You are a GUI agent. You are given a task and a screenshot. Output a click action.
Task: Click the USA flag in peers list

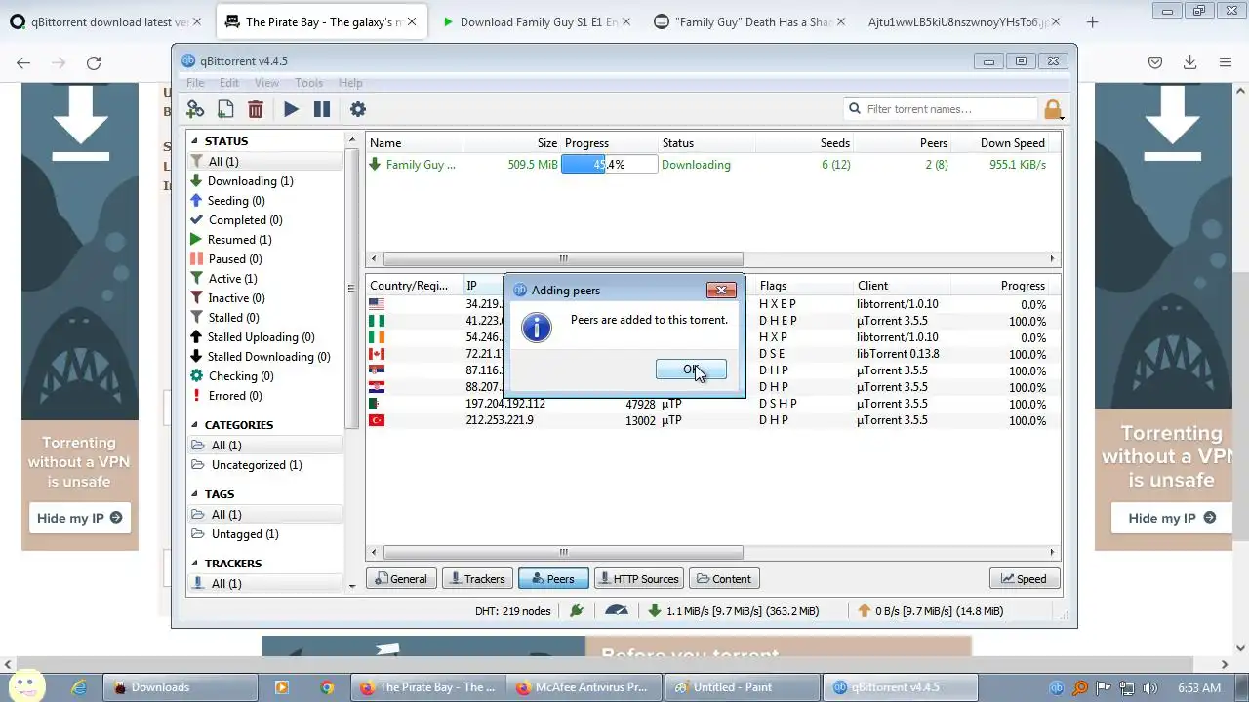[x=377, y=304]
